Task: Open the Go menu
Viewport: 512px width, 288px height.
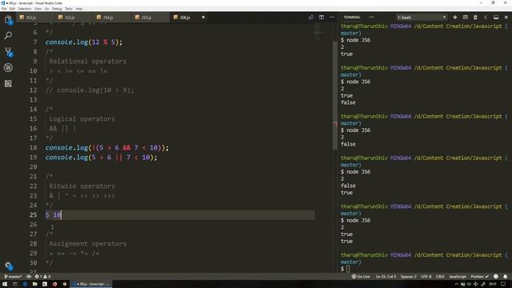Action: (x=46, y=9)
